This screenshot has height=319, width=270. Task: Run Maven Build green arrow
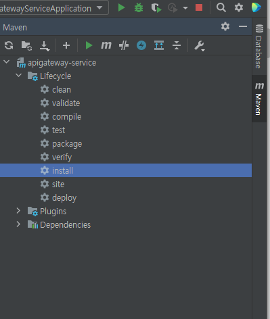coord(89,45)
